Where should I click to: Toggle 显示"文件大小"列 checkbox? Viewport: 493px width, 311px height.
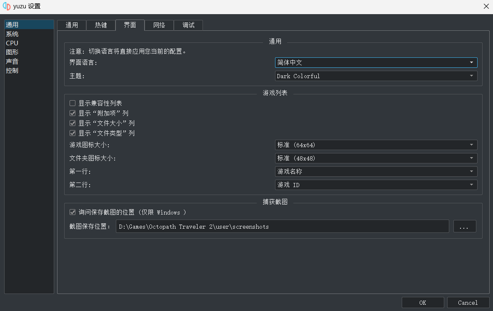pos(73,123)
